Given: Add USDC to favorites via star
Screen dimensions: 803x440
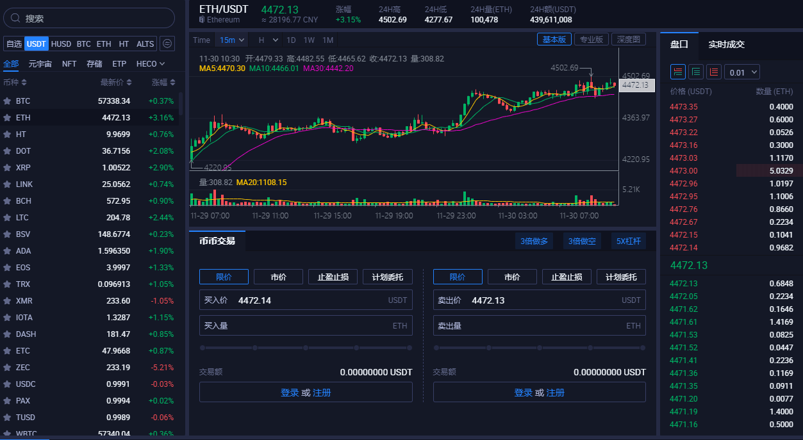Looking at the screenshot, I should click(7, 384).
